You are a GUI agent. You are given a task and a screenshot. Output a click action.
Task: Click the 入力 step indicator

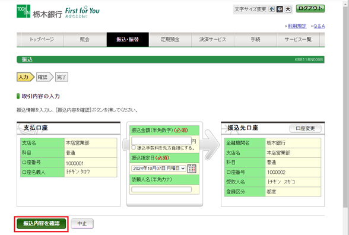(26, 77)
